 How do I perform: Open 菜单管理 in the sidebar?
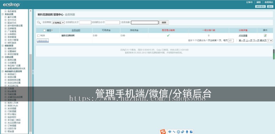click(x=12, y=37)
